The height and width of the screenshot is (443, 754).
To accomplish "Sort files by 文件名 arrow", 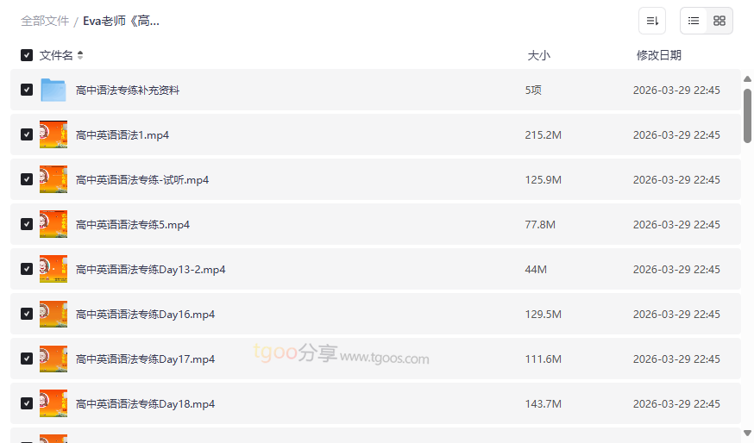I will (x=80, y=55).
